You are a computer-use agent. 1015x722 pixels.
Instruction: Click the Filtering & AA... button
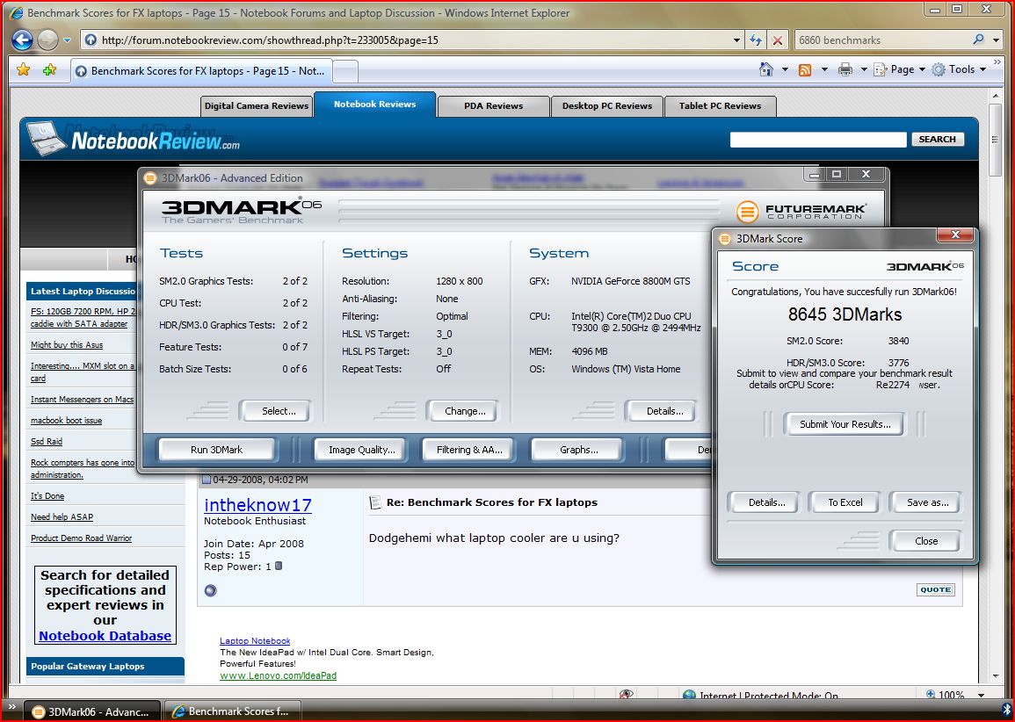(468, 450)
